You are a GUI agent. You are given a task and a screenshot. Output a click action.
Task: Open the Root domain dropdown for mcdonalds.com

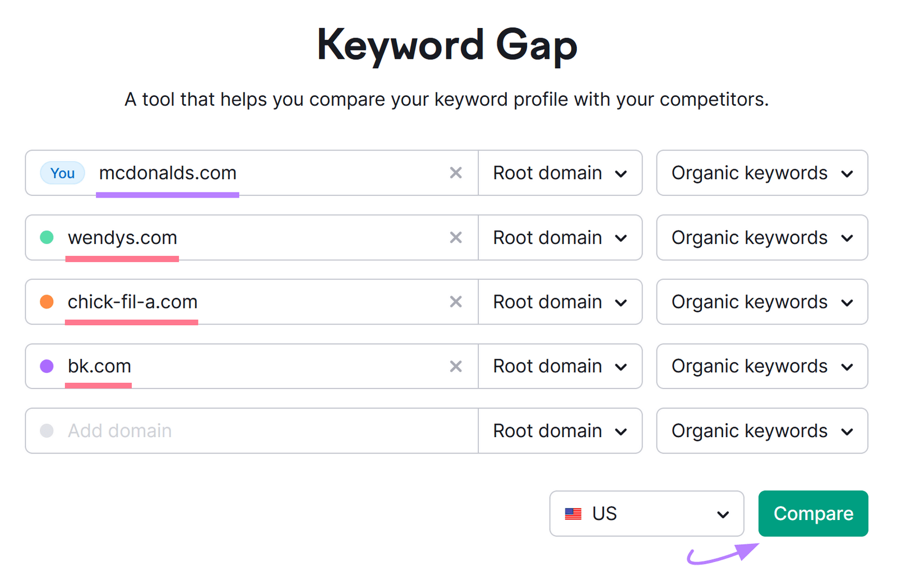560,173
